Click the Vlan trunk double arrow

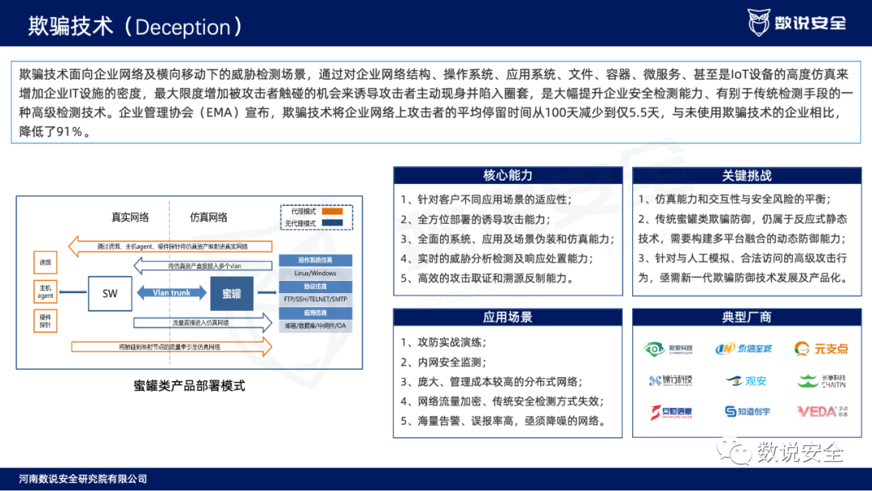point(171,292)
